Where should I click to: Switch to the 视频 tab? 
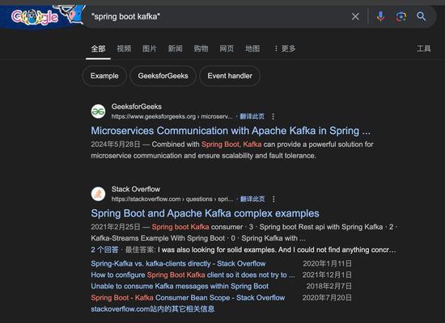pyautogui.click(x=124, y=48)
